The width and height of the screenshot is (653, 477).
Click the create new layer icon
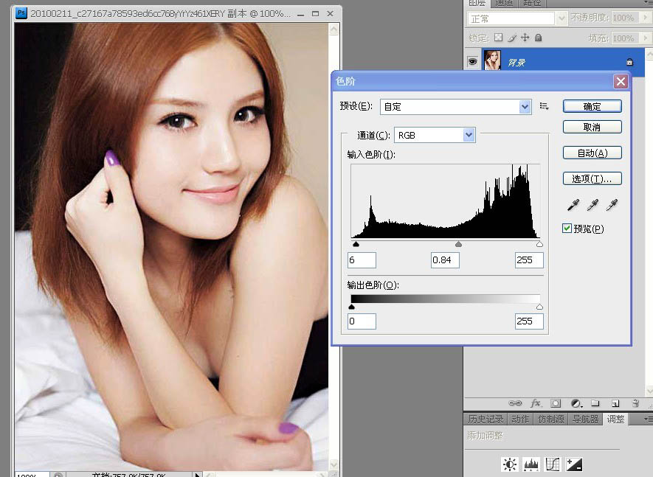pos(615,403)
